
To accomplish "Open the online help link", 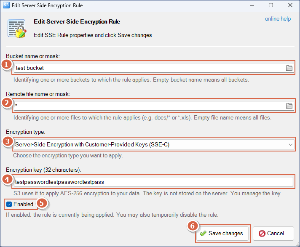I will [278, 19].
